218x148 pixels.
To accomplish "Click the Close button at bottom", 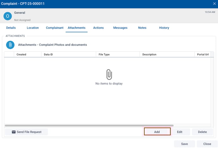I will (x=207, y=144).
